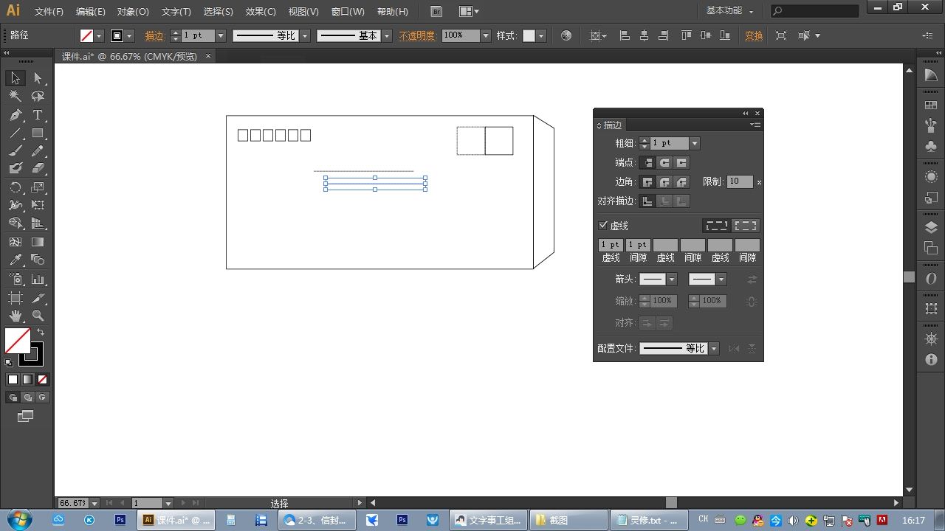Toggle align dashes to corners option
The width and height of the screenshot is (945, 531).
coord(746,226)
